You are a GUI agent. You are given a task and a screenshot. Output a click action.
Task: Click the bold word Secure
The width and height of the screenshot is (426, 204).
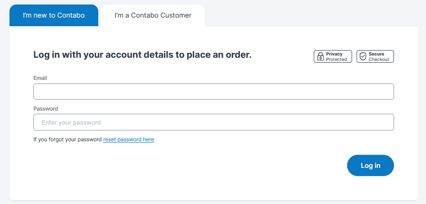click(376, 54)
